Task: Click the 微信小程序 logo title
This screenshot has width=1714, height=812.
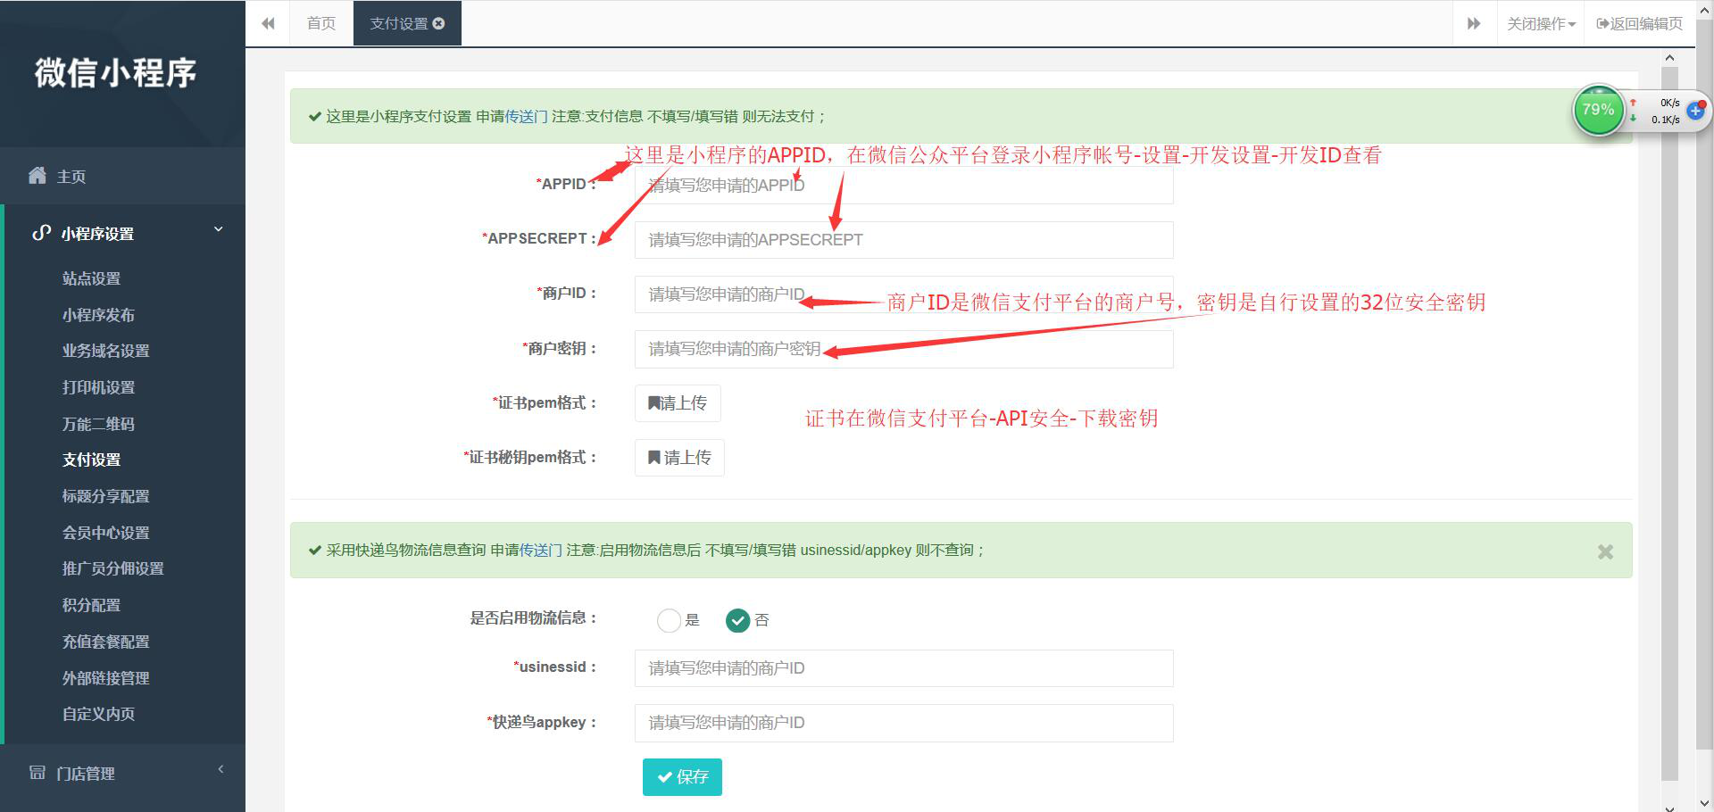Action: click(115, 72)
